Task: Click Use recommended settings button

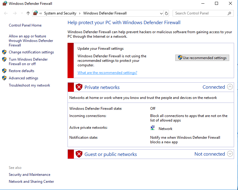Action: pyautogui.click(x=202, y=58)
